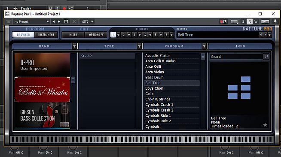Select Cello program
Viewport: 281px width, 157px height.
tap(172, 94)
